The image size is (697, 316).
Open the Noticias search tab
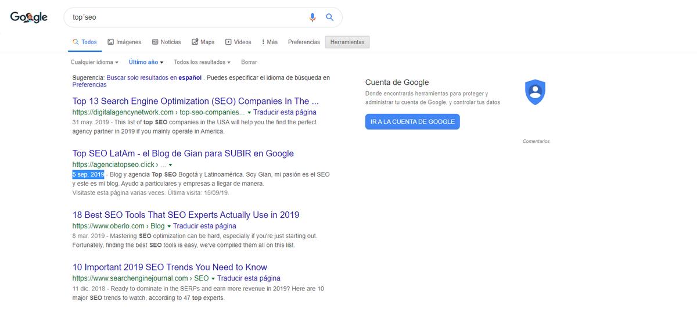166,42
